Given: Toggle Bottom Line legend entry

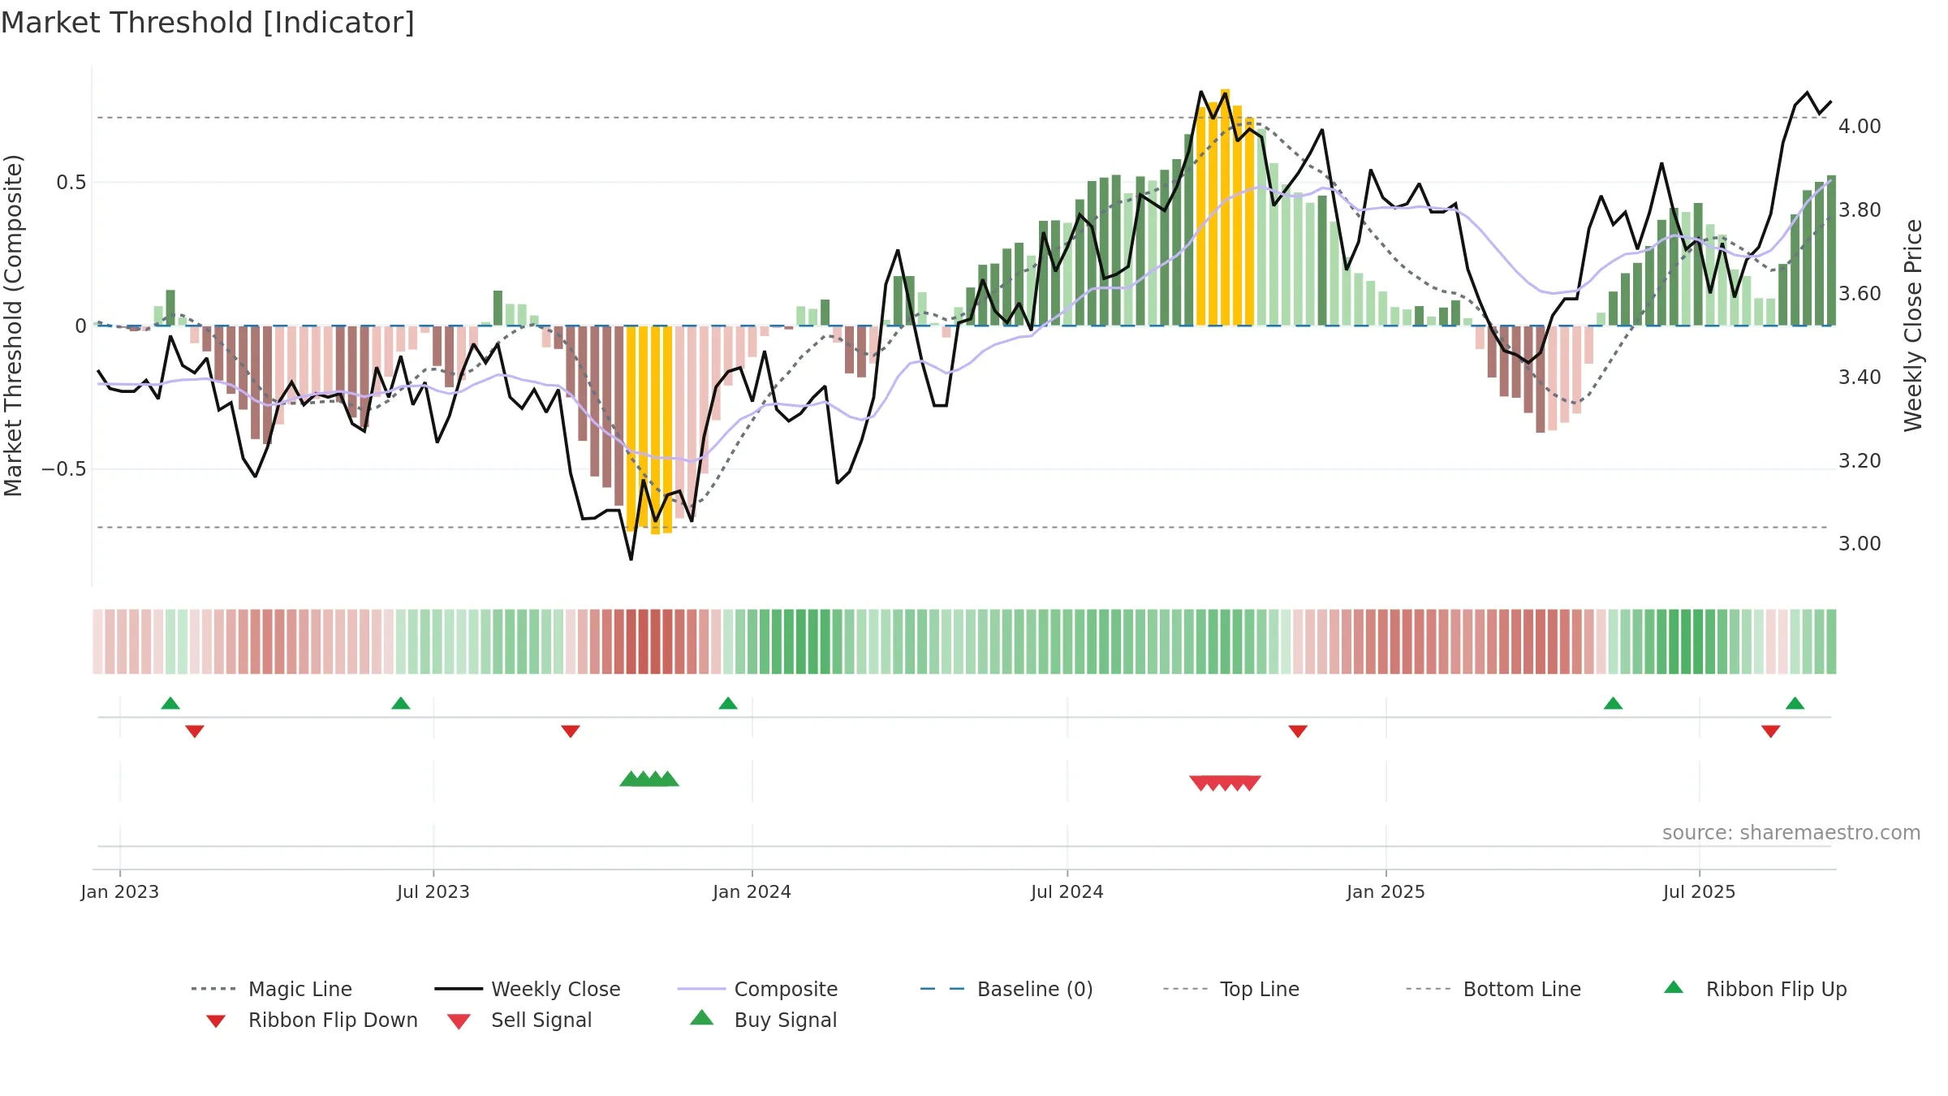Looking at the screenshot, I should point(1493,989).
